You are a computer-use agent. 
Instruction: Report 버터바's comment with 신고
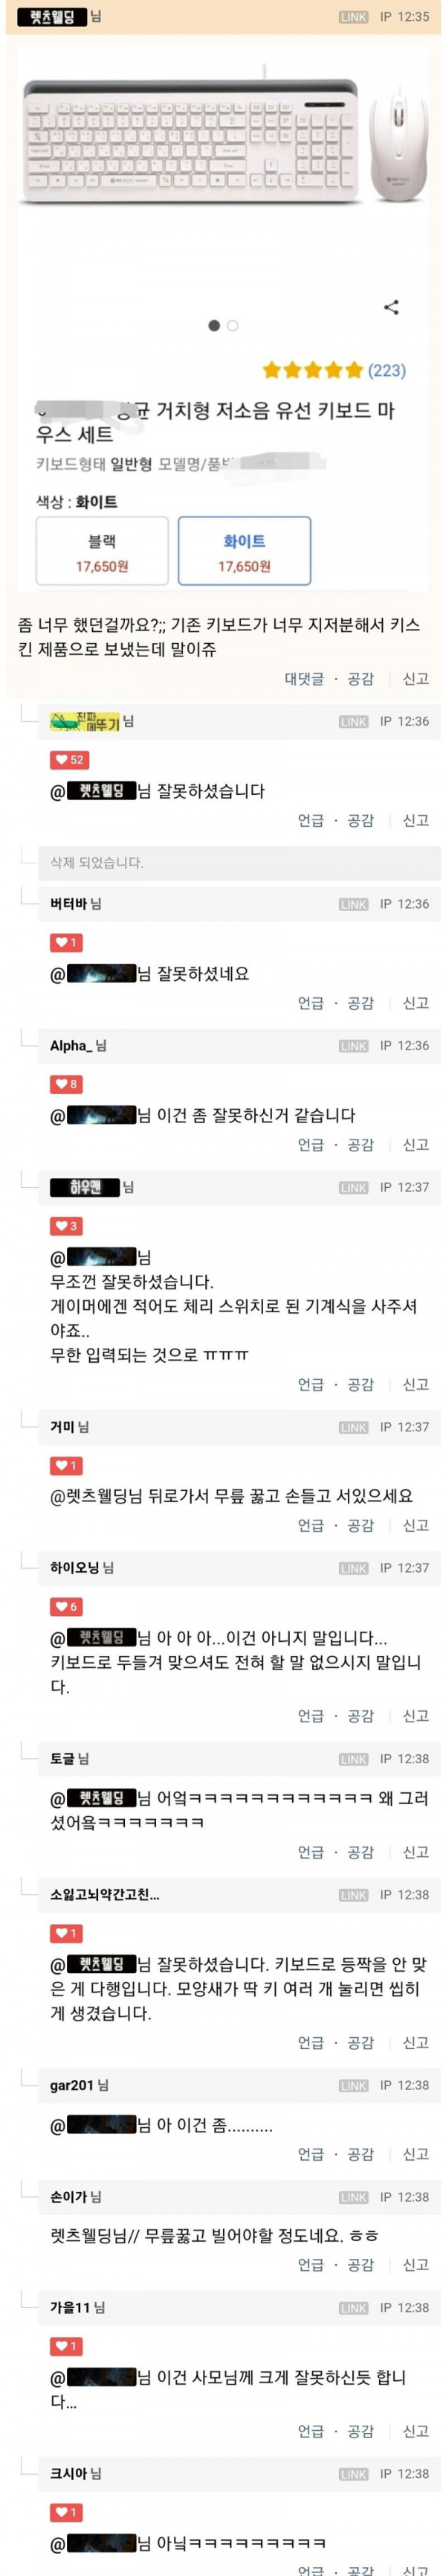point(416,1003)
